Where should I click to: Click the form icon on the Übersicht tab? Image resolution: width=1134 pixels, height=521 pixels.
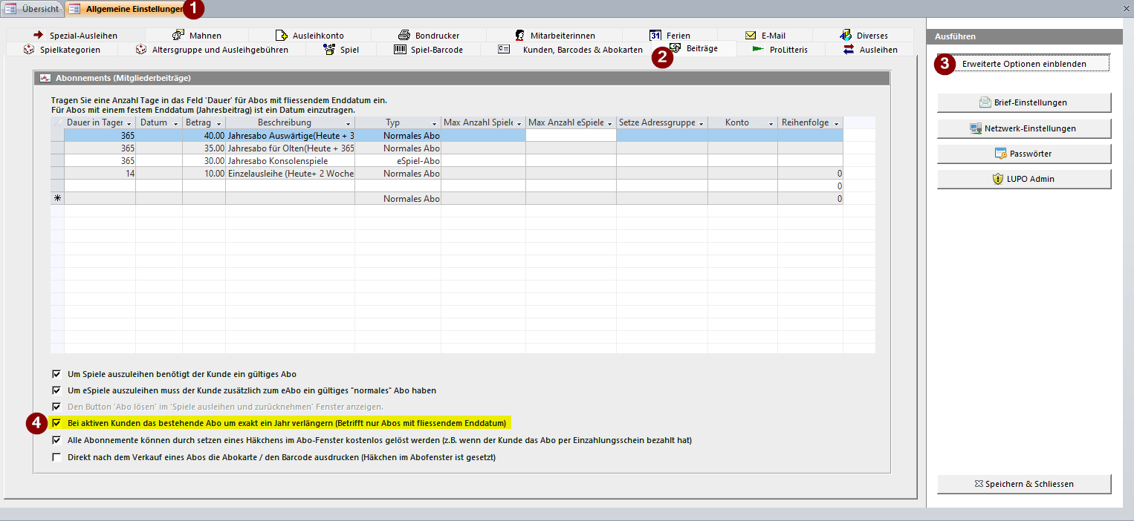coord(11,9)
